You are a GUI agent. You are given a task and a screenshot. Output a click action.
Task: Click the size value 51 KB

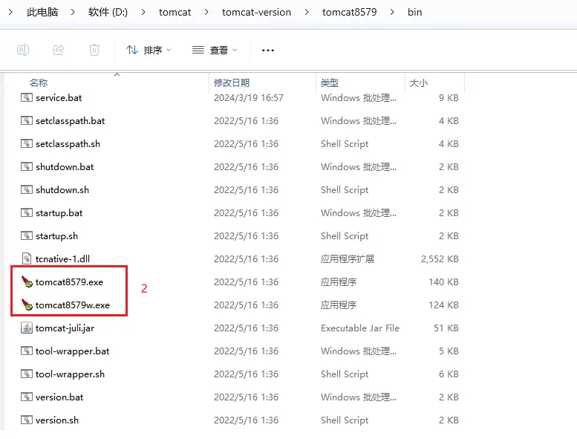click(x=446, y=328)
